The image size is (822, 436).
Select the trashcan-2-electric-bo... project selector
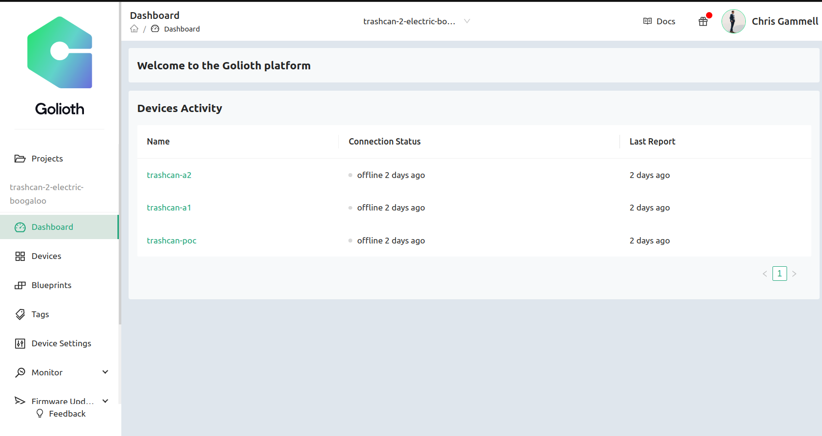417,21
